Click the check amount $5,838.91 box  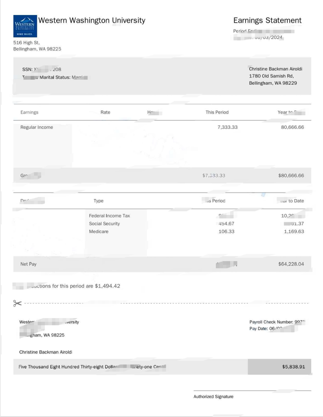click(279, 367)
